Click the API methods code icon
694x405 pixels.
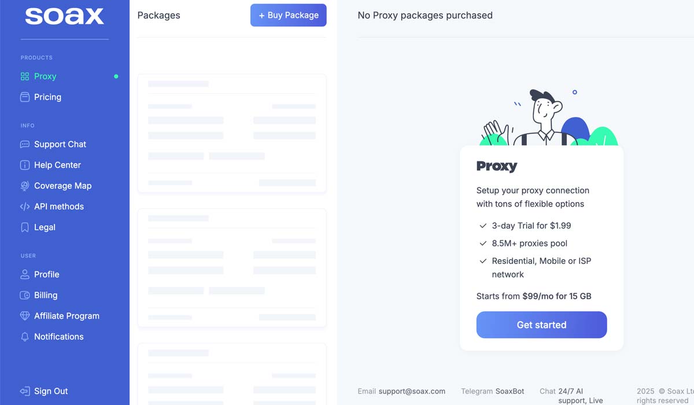click(x=25, y=207)
